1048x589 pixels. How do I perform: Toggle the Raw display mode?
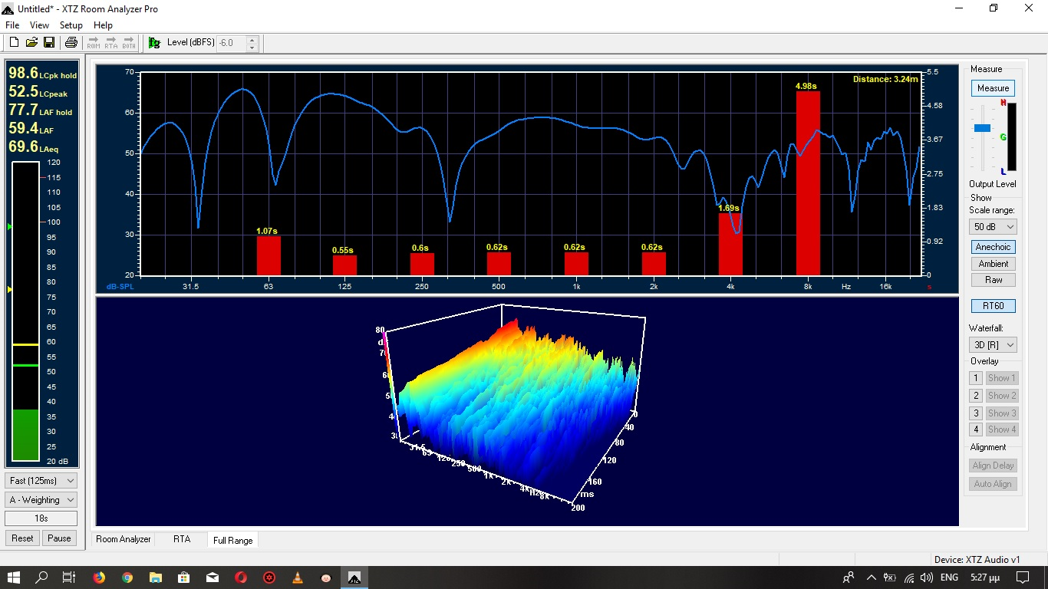point(993,280)
